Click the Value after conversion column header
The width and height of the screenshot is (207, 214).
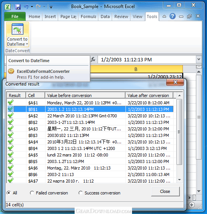149,95
